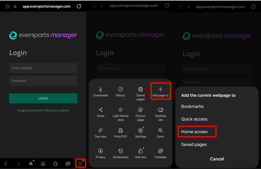261x169 pixels.
Task: Open the hamburger menu in bottom toolbar
Action: pyautogui.click(x=80, y=164)
